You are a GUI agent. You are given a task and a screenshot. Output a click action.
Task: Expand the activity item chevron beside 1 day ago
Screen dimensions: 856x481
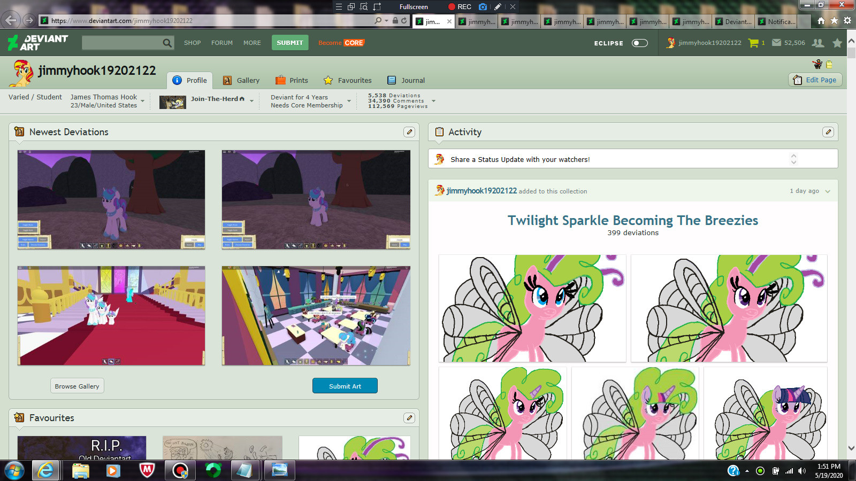(828, 191)
